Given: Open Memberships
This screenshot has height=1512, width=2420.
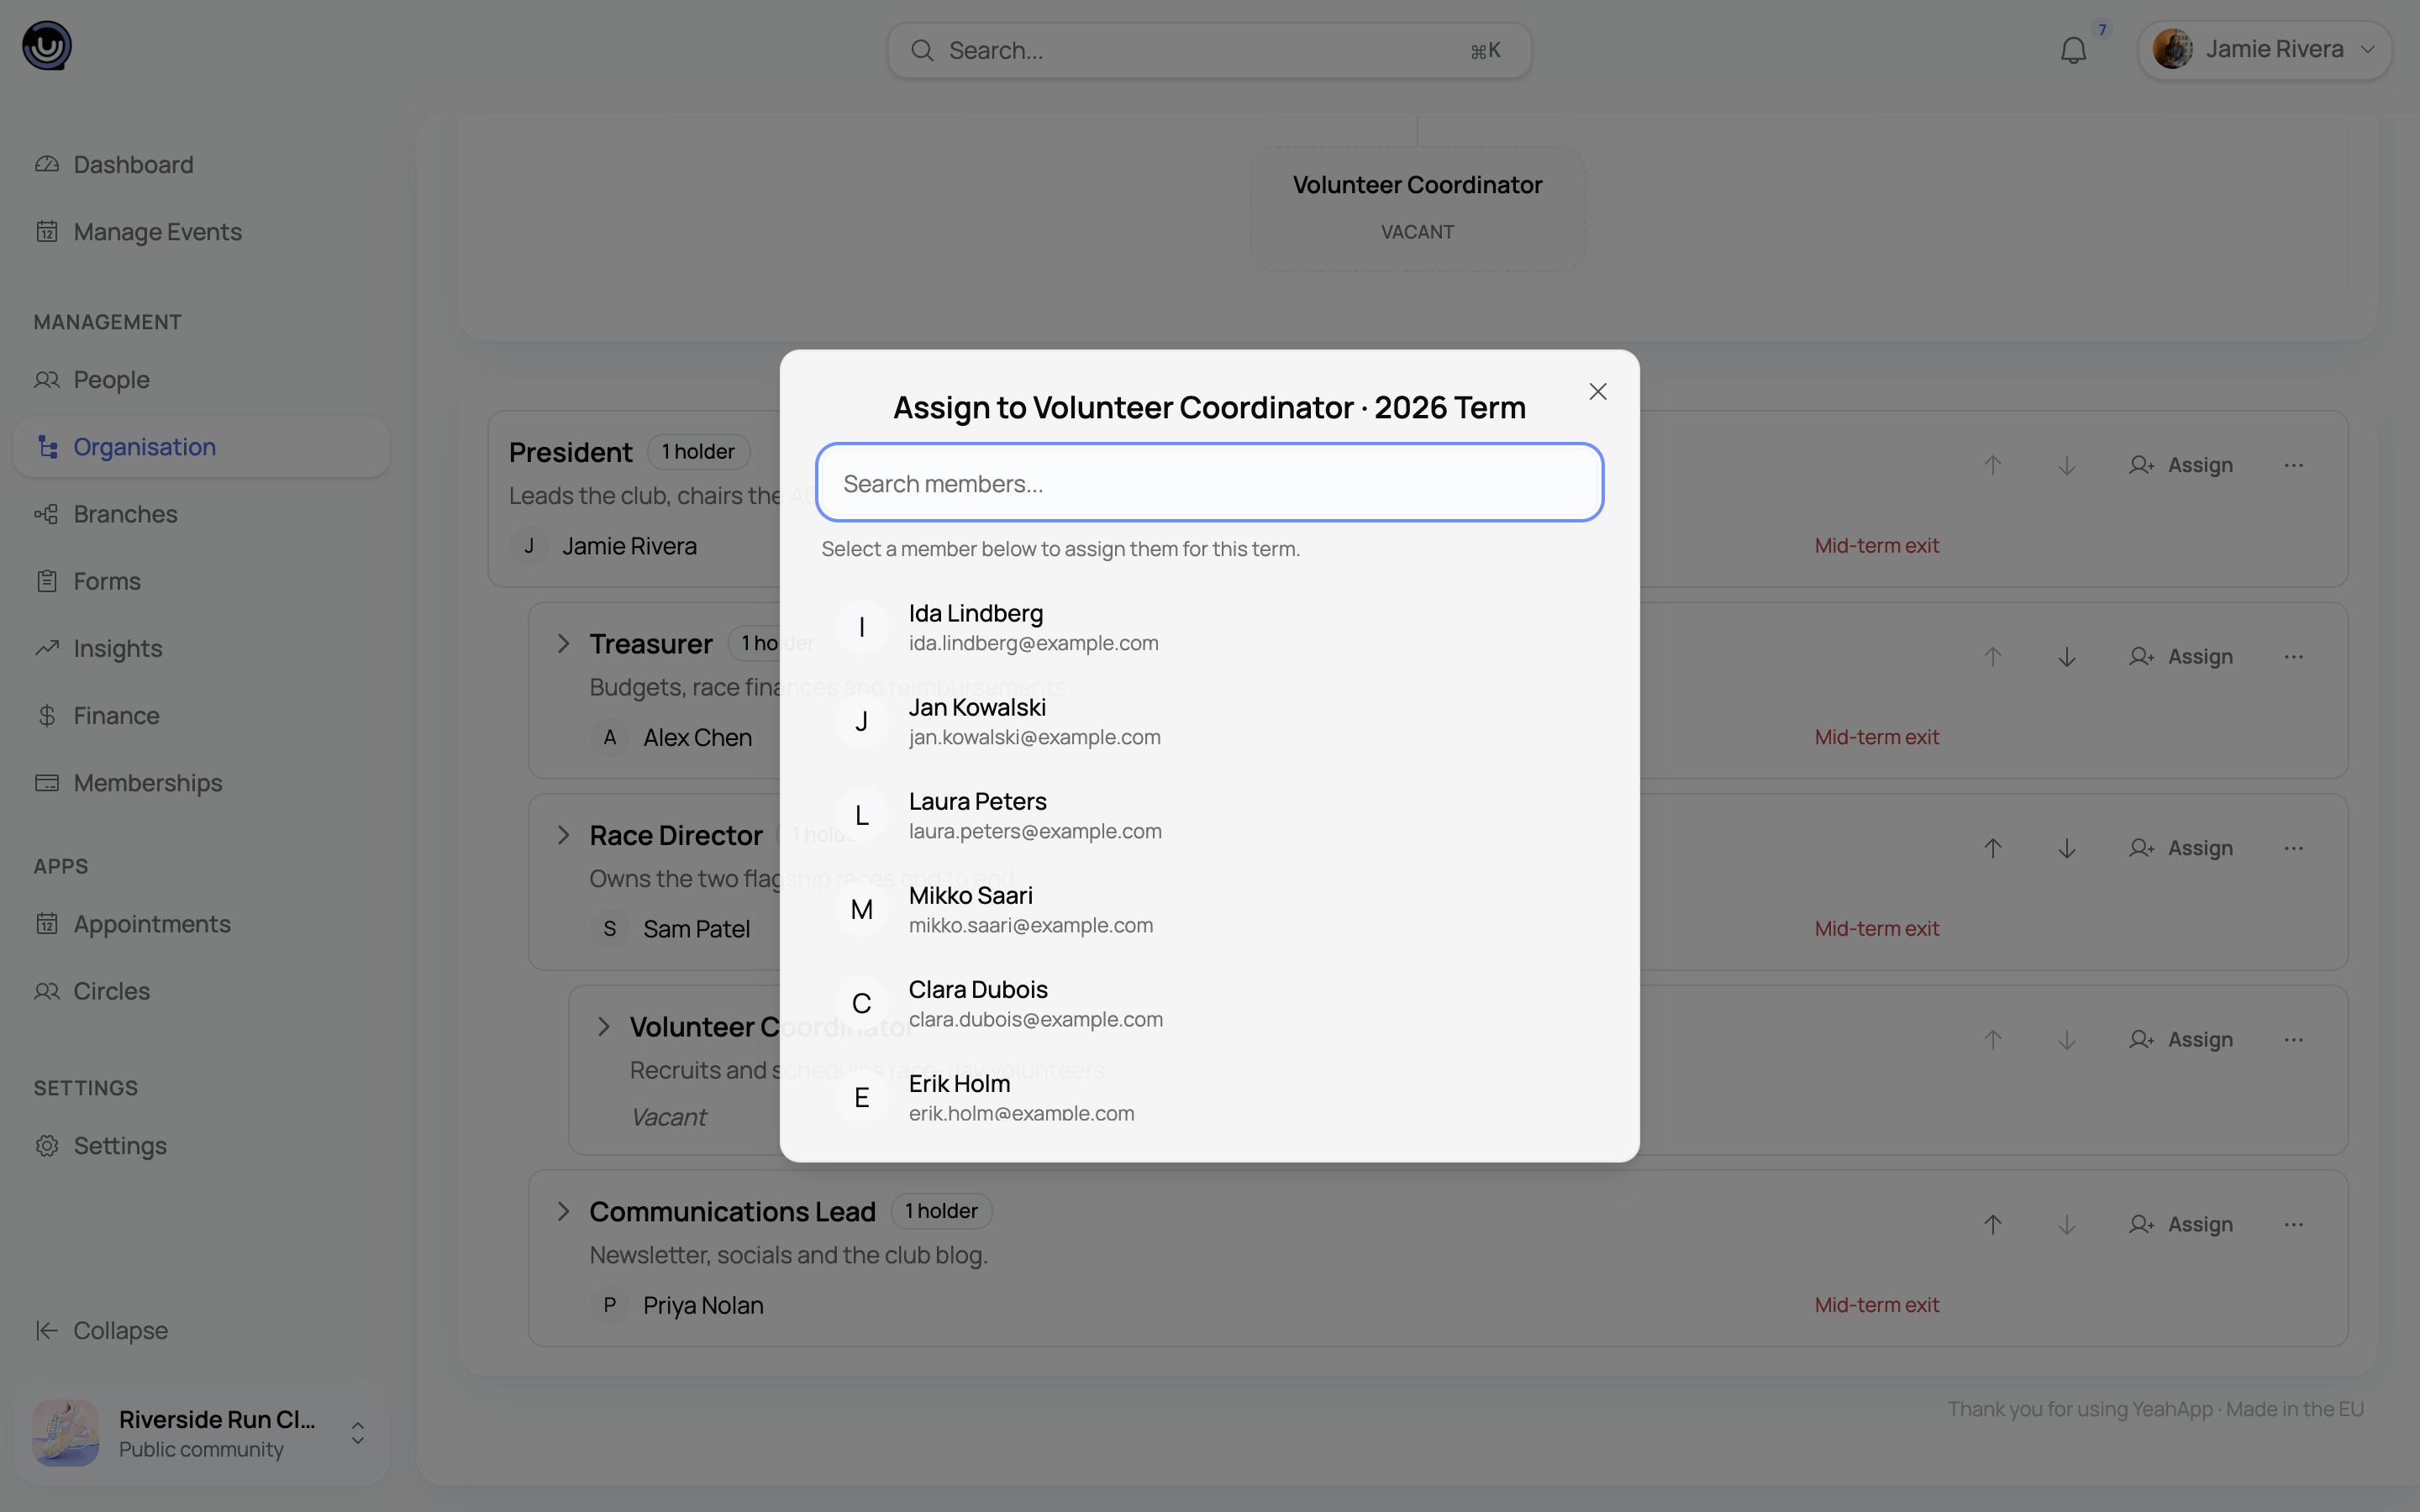Looking at the screenshot, I should pyautogui.click(x=201, y=782).
